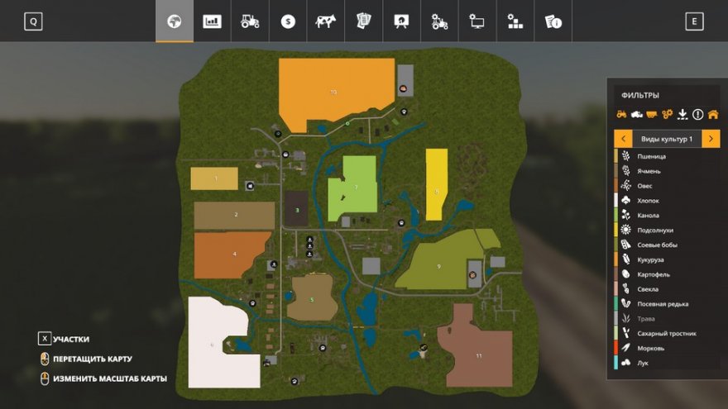Open the blocks-with-gear settings icon
728x409 pixels.
point(515,21)
